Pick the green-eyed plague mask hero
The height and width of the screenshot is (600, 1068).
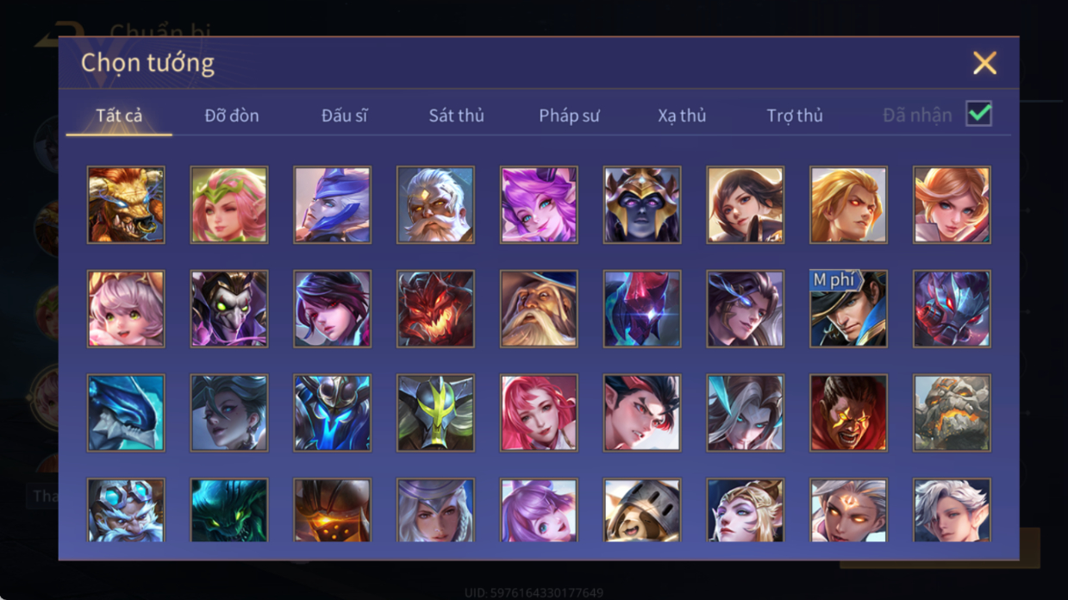(x=229, y=309)
